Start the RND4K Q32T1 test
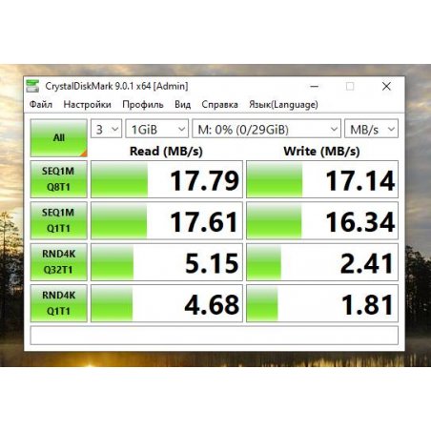Screen dimensions: 431x431 (x=59, y=262)
